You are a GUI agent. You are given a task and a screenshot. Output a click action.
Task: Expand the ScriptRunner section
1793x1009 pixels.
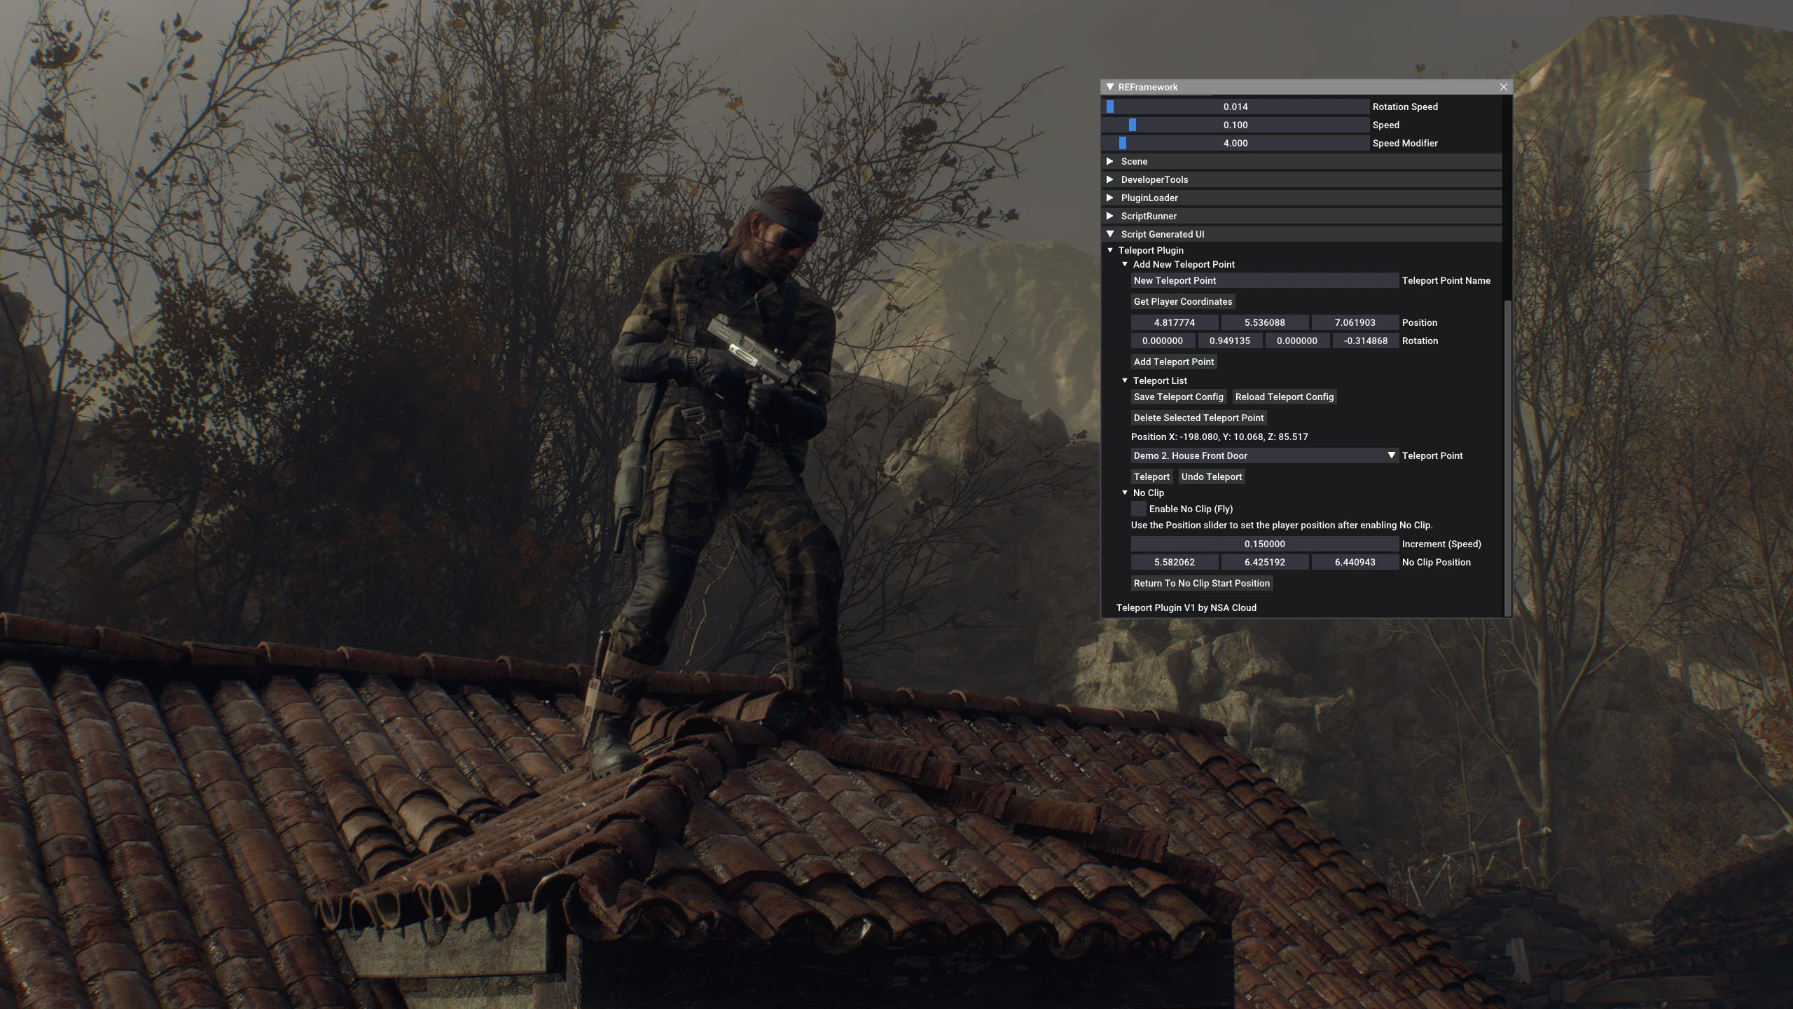pos(1110,216)
